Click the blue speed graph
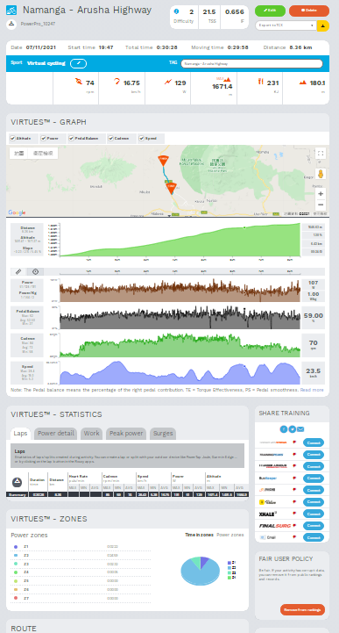The height and width of the screenshot is (633, 339). click(180, 372)
